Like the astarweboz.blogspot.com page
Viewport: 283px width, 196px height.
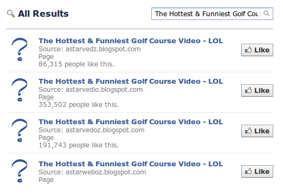[x=257, y=171]
